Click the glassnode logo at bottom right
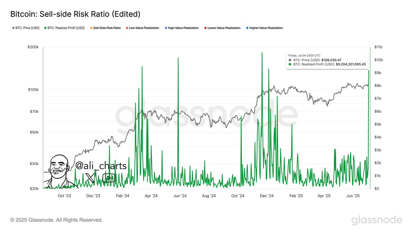 (x=377, y=220)
